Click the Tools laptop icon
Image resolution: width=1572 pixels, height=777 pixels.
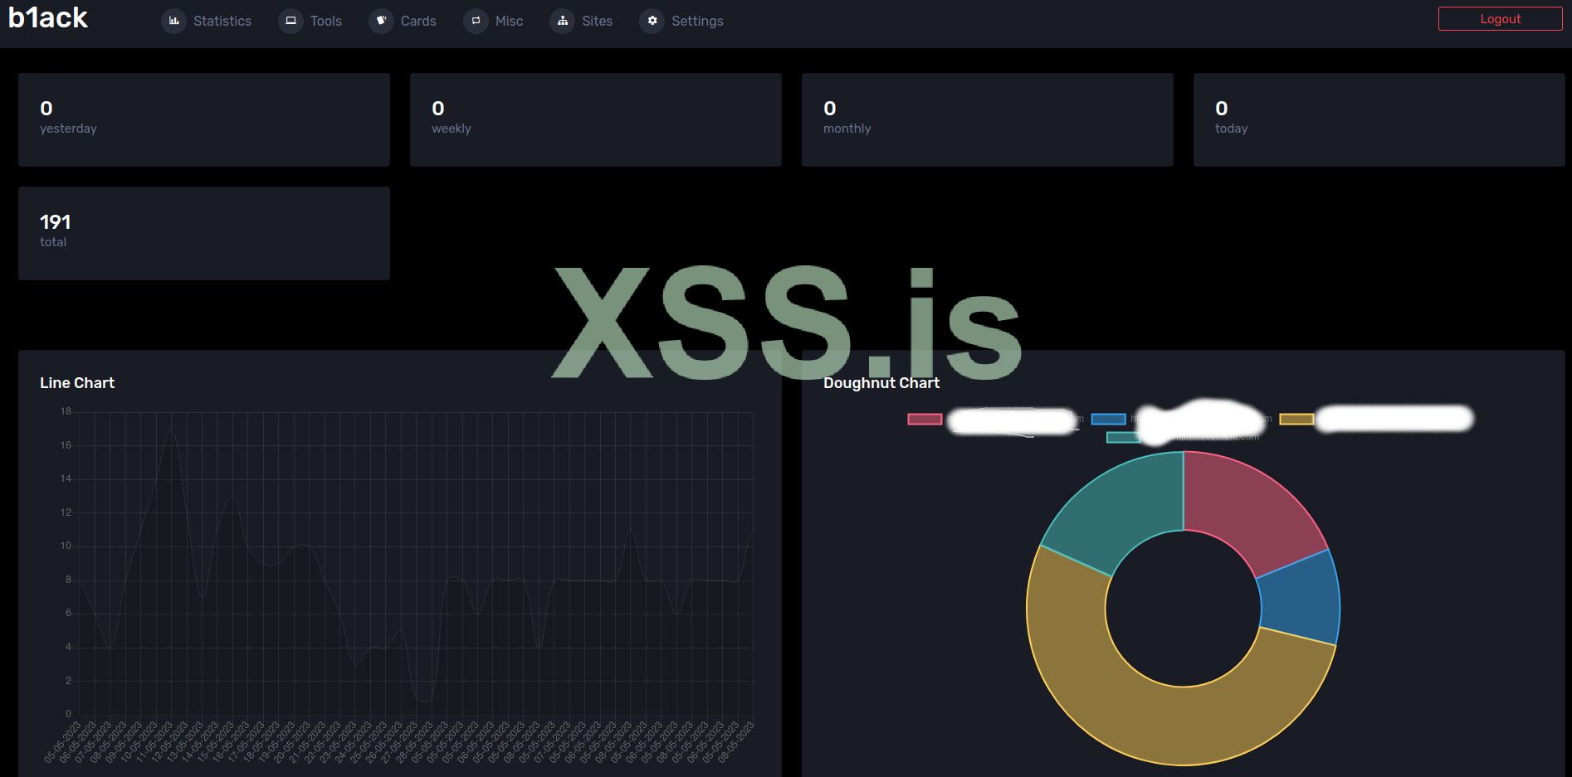290,21
